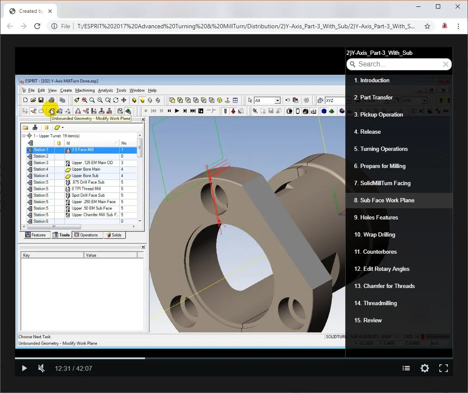
Task: Click the New document icon in ESPRIT toolbar
Action: (x=25, y=100)
